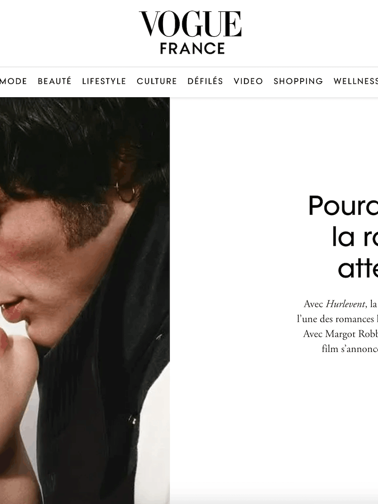This screenshot has width=378, height=504.
Task: Open the LIFESTYLE navigation tab
Action: coord(104,81)
